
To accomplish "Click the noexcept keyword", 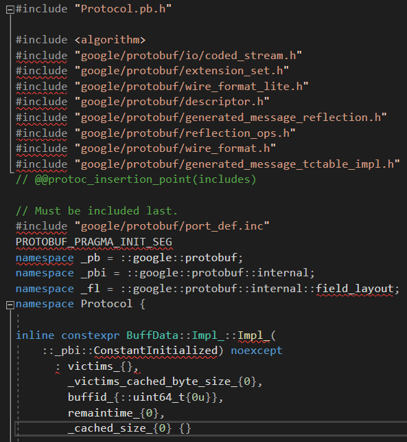I will click(x=257, y=351).
